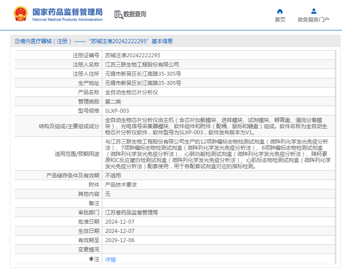Go to 首页 home icon

[280, 11]
